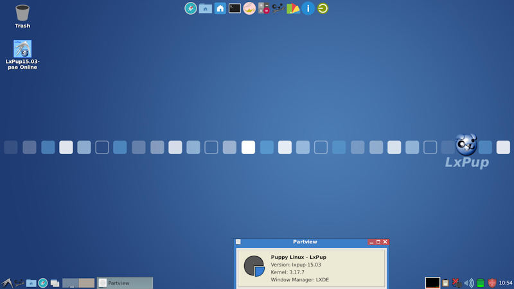Screen dimensions: 514x289
Task: Switch to the second workspace in pager
Action: pyautogui.click(x=87, y=283)
